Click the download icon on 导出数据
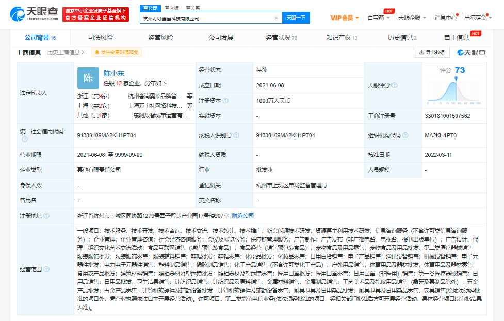504x321 pixels. coord(421,52)
